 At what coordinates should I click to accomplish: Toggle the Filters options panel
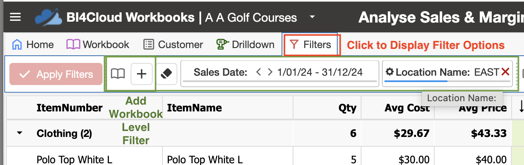tap(312, 45)
